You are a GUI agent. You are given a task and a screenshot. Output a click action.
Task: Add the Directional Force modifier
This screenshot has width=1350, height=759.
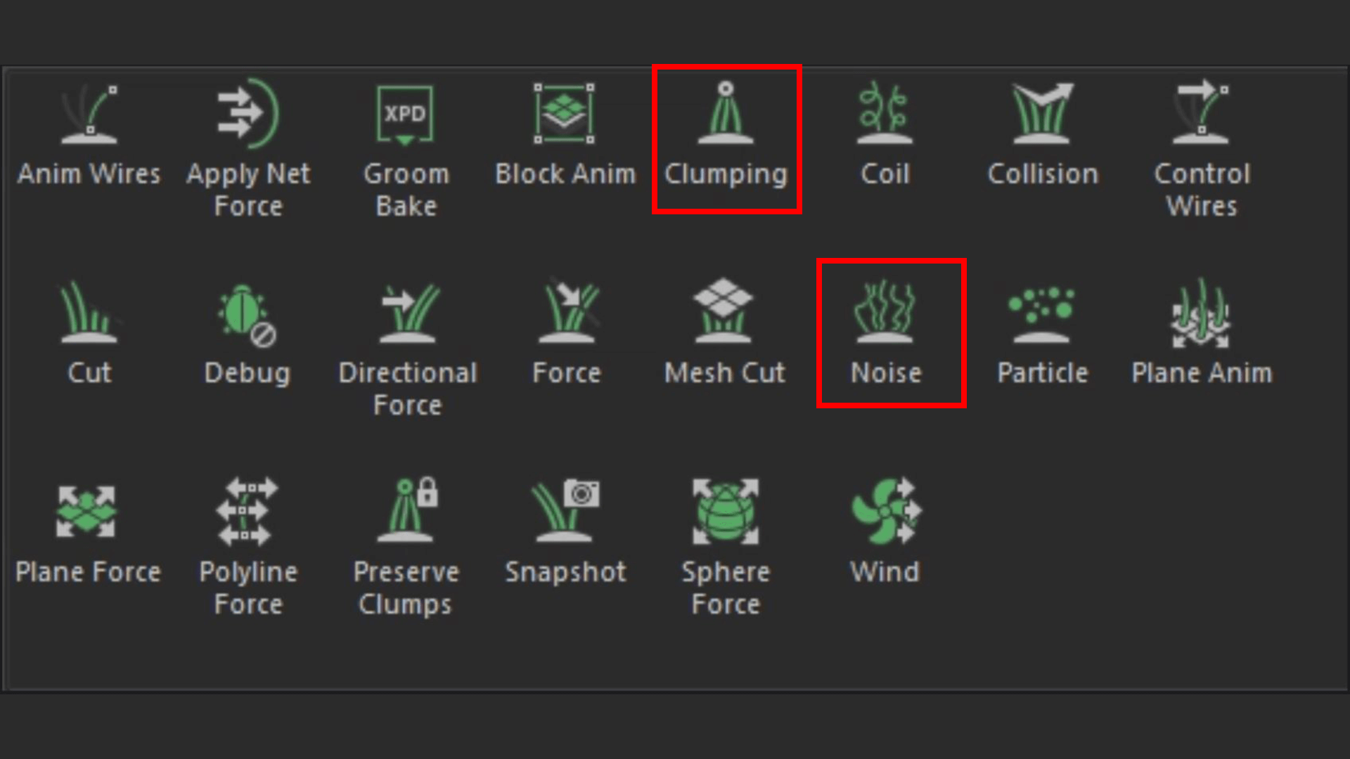(408, 313)
